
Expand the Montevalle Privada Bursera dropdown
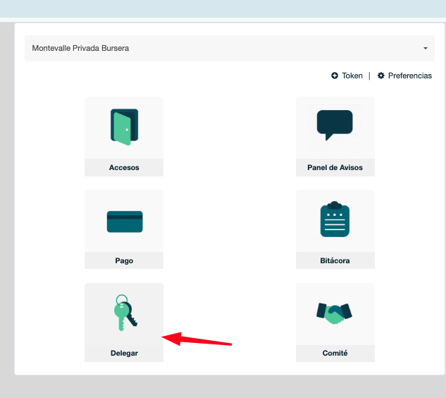(x=230, y=48)
